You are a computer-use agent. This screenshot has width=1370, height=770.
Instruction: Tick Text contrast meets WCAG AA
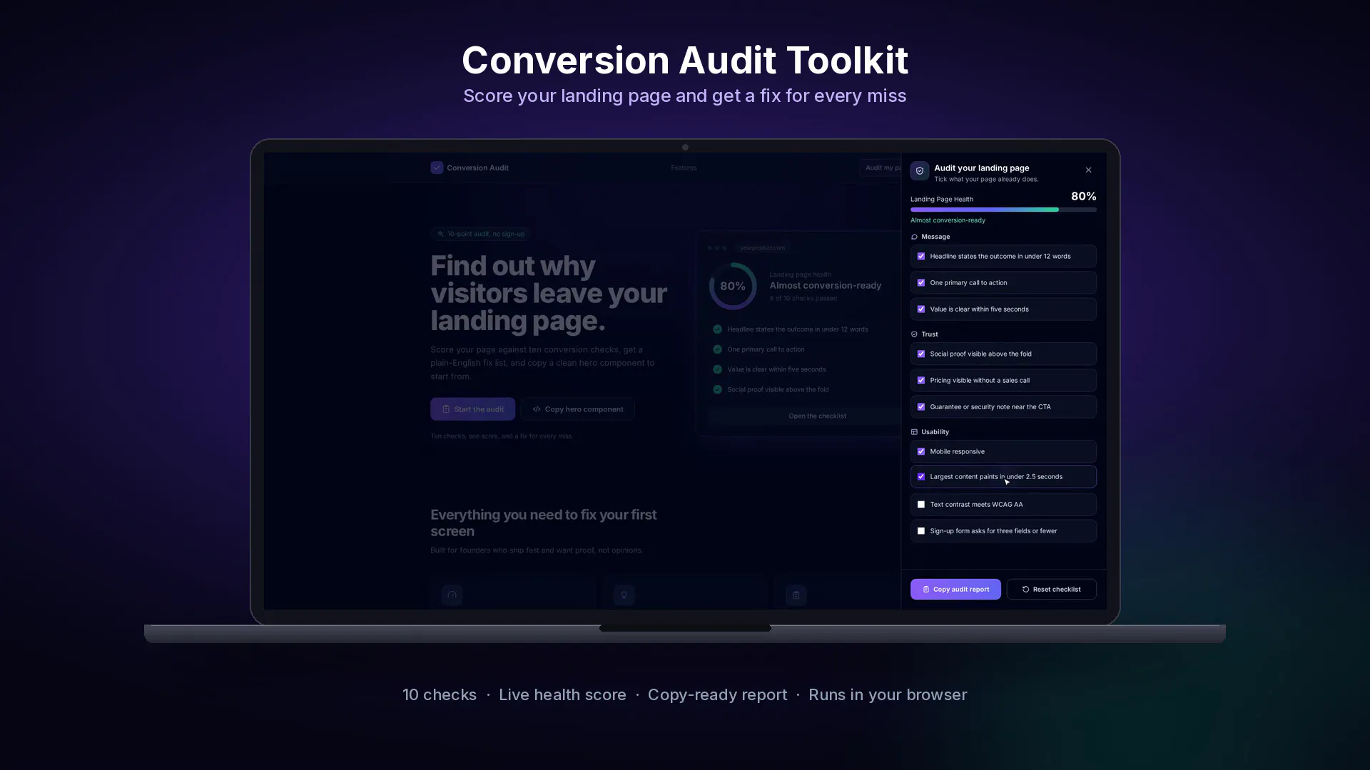pyautogui.click(x=921, y=505)
